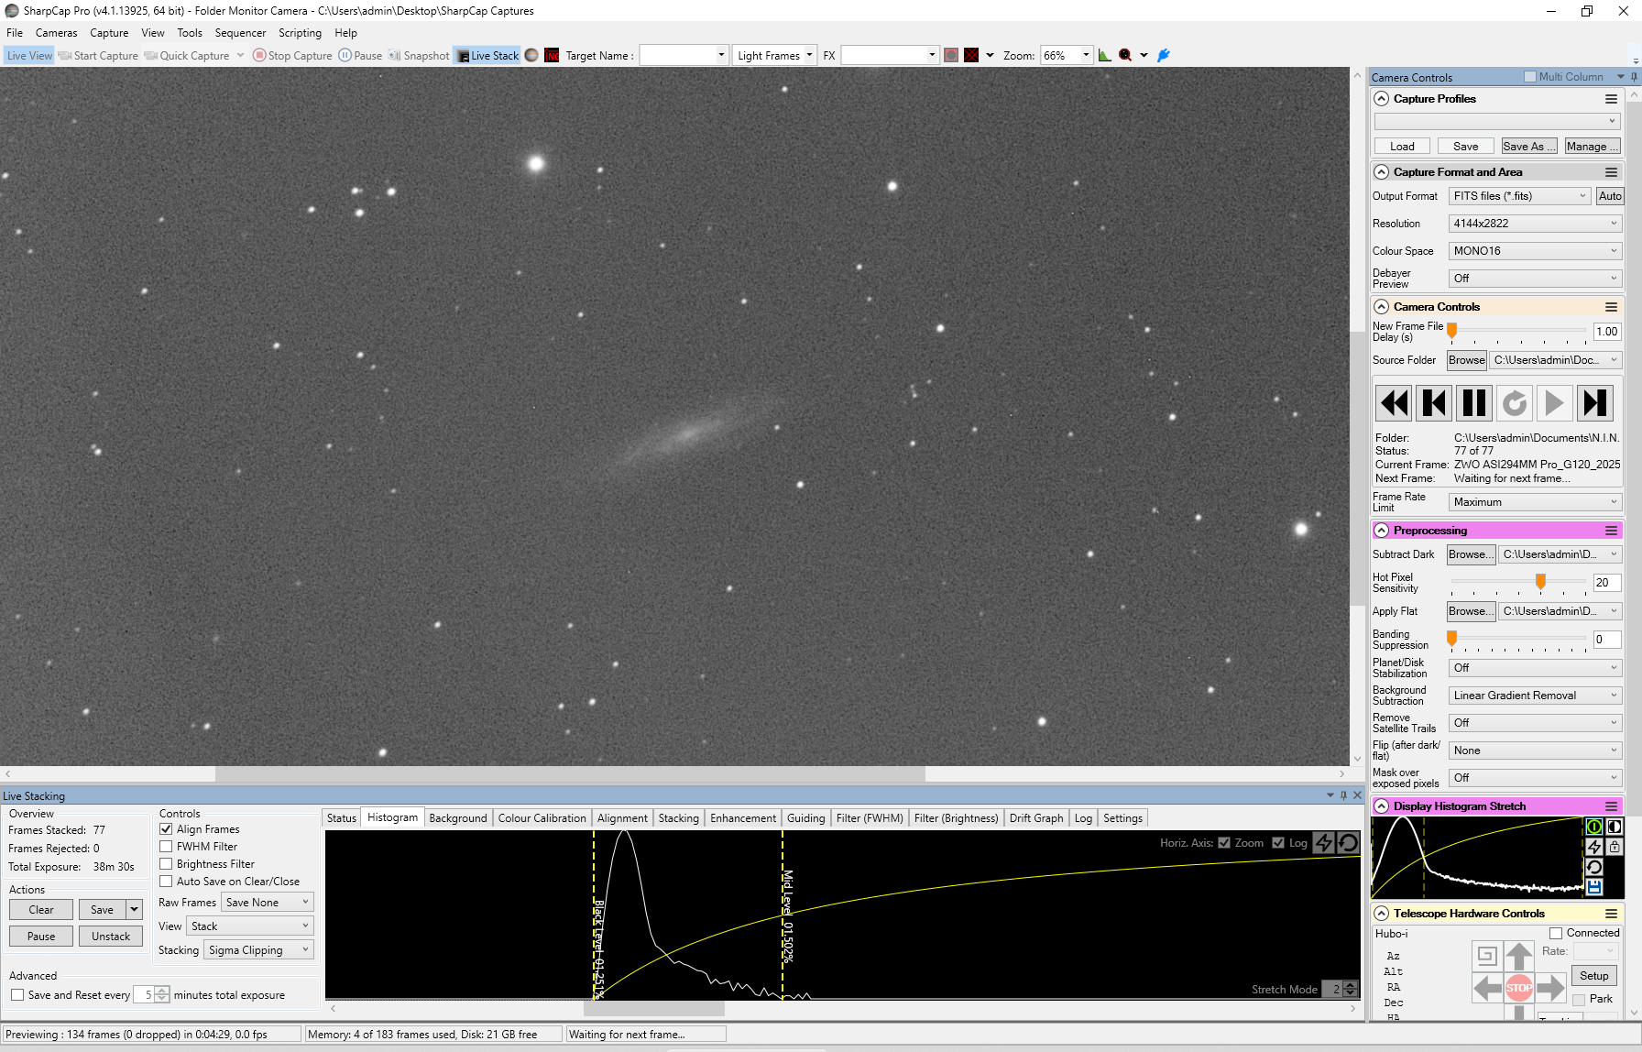Viewport: 1642px width, 1052px height.
Task: Collapse the Camera Controls section
Action: click(x=1382, y=307)
